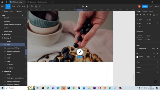Click the Align bottom icon

coord(154,15)
